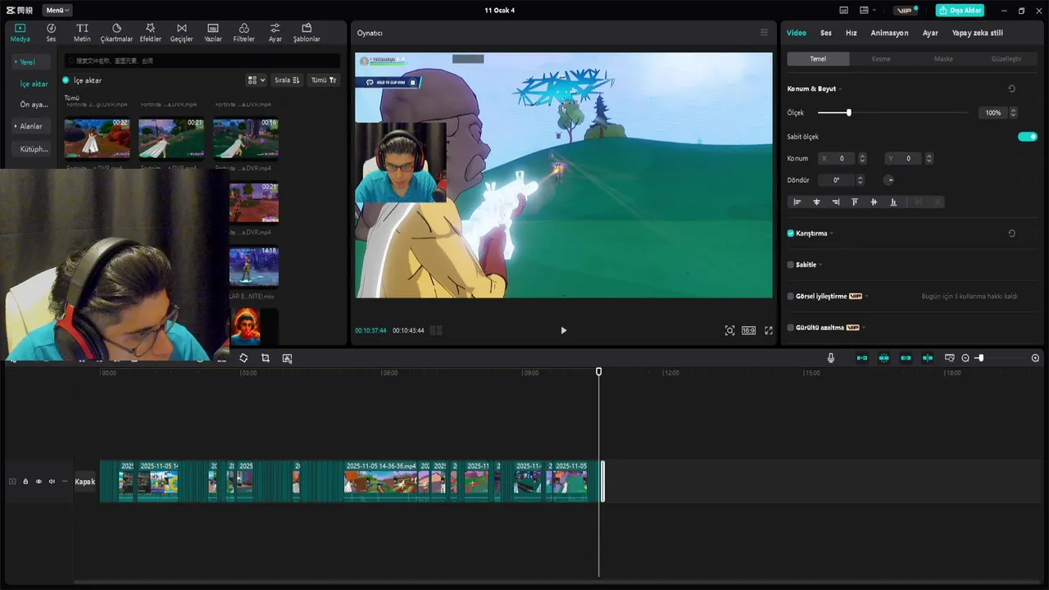The image size is (1049, 590).
Task: Click the Ölçek scale slider handle
Action: [848, 112]
